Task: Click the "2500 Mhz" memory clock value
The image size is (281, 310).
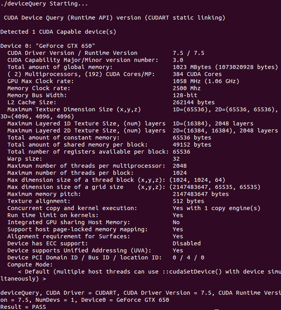Action: tap(186, 88)
